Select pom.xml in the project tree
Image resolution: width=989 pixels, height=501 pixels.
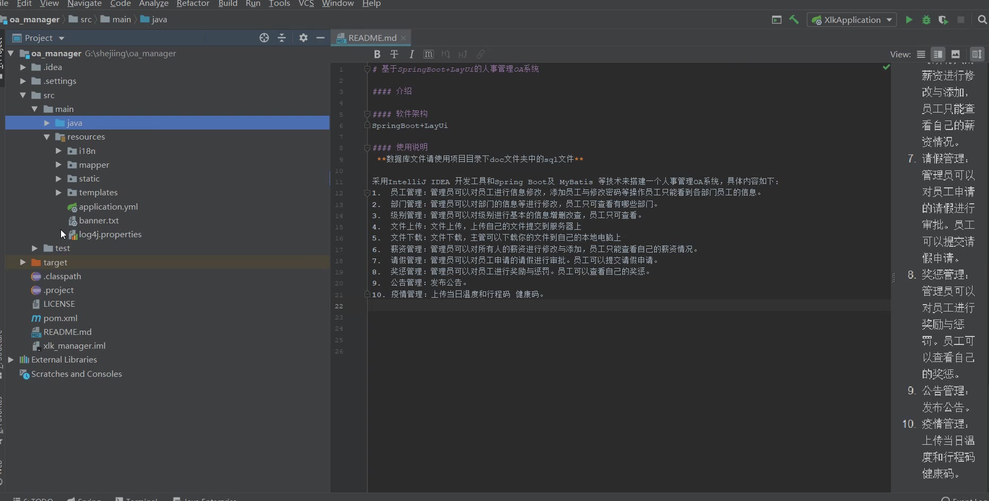(60, 318)
